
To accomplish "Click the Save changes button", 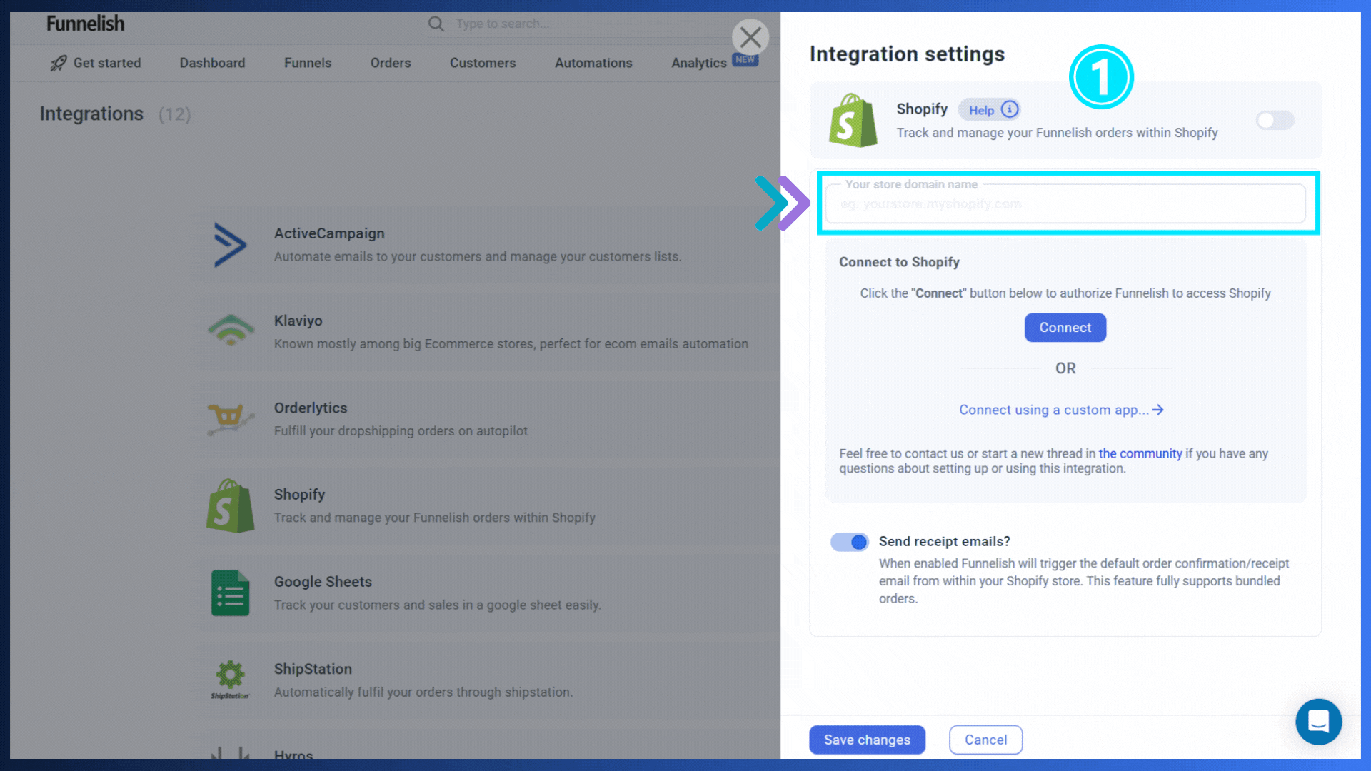I will pos(868,739).
